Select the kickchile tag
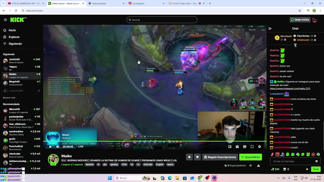Viewport: 324px width, 182px height. point(148,164)
